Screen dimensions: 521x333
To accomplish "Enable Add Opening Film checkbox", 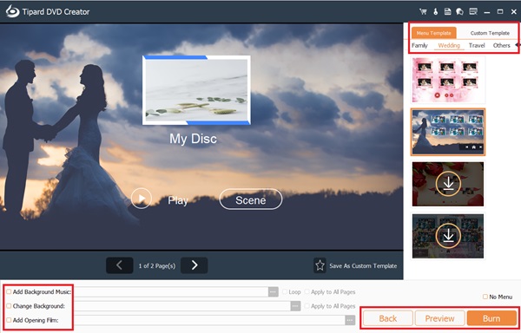I will tap(9, 320).
